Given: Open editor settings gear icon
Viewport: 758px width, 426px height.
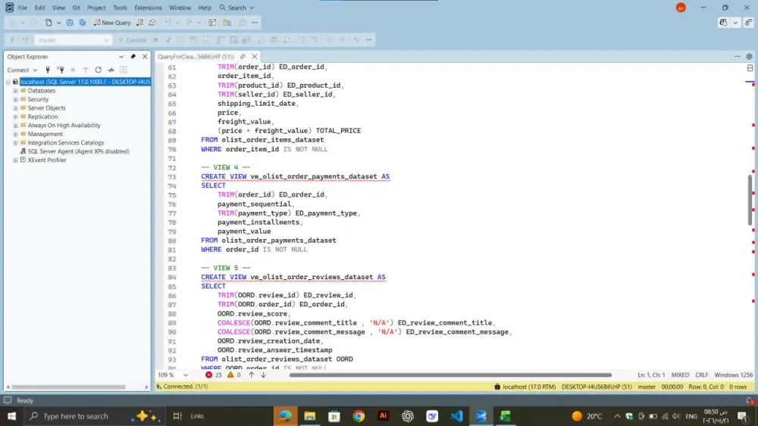Looking at the screenshot, I should click(750, 57).
